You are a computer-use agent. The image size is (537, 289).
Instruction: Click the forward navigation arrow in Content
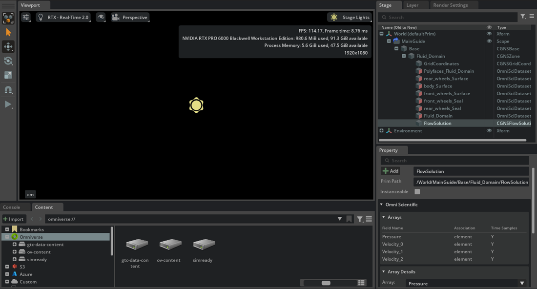40,219
